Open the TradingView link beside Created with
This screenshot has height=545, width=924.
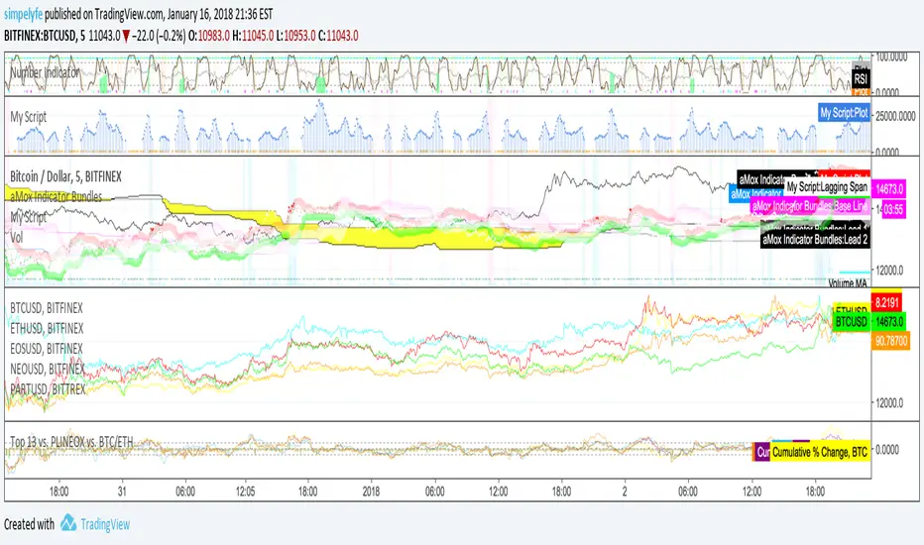(x=105, y=524)
